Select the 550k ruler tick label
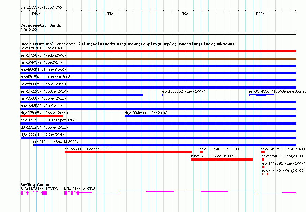The width and height of the screenshot is (306, 212). (x=111, y=14)
